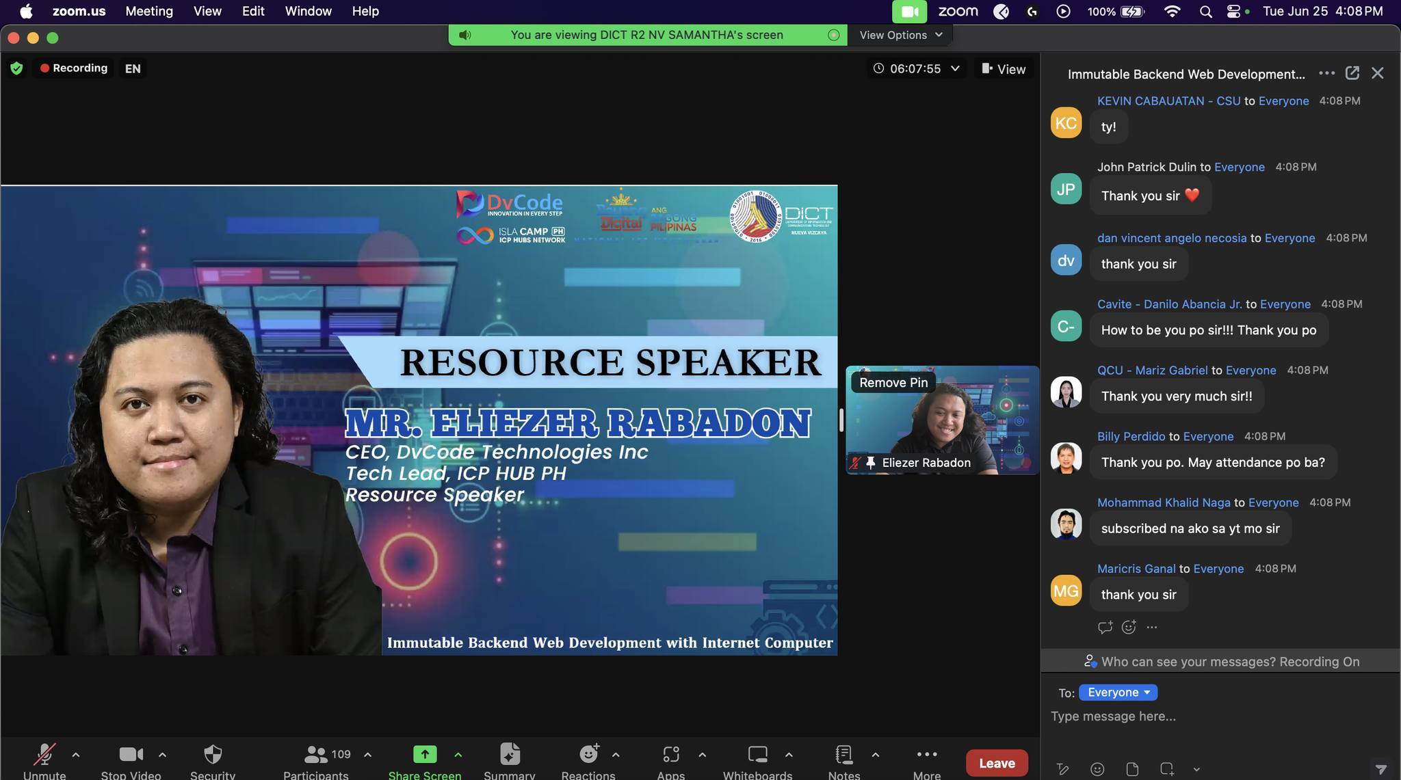Attach a file to the chat
This screenshot has height=780, width=1401.
[1132, 769]
